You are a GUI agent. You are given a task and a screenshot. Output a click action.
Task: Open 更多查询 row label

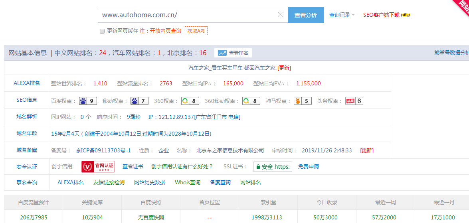[27, 183]
